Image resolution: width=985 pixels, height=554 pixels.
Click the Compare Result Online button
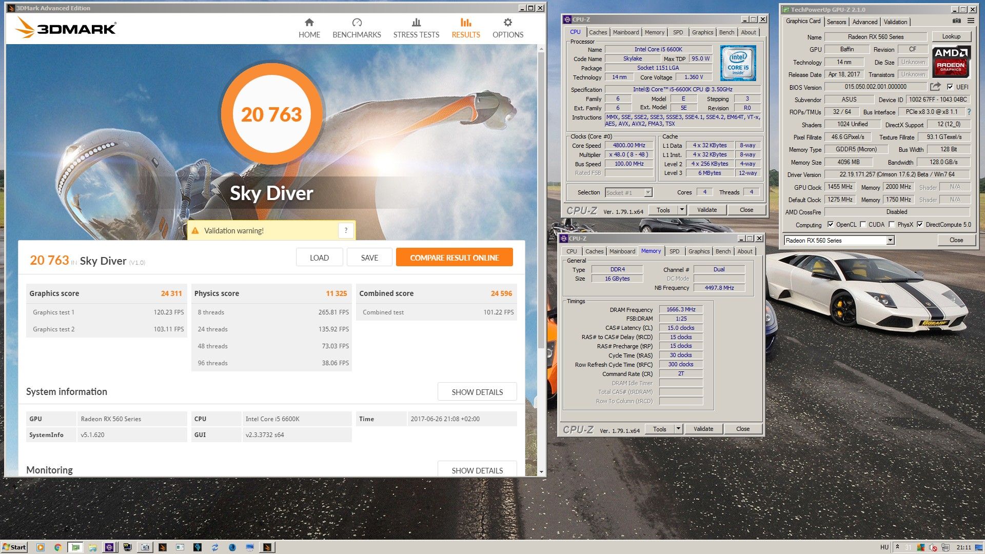[454, 258]
